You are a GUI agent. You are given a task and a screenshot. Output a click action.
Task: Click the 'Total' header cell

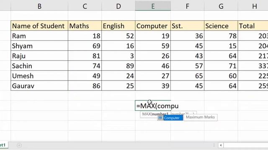click(253, 26)
